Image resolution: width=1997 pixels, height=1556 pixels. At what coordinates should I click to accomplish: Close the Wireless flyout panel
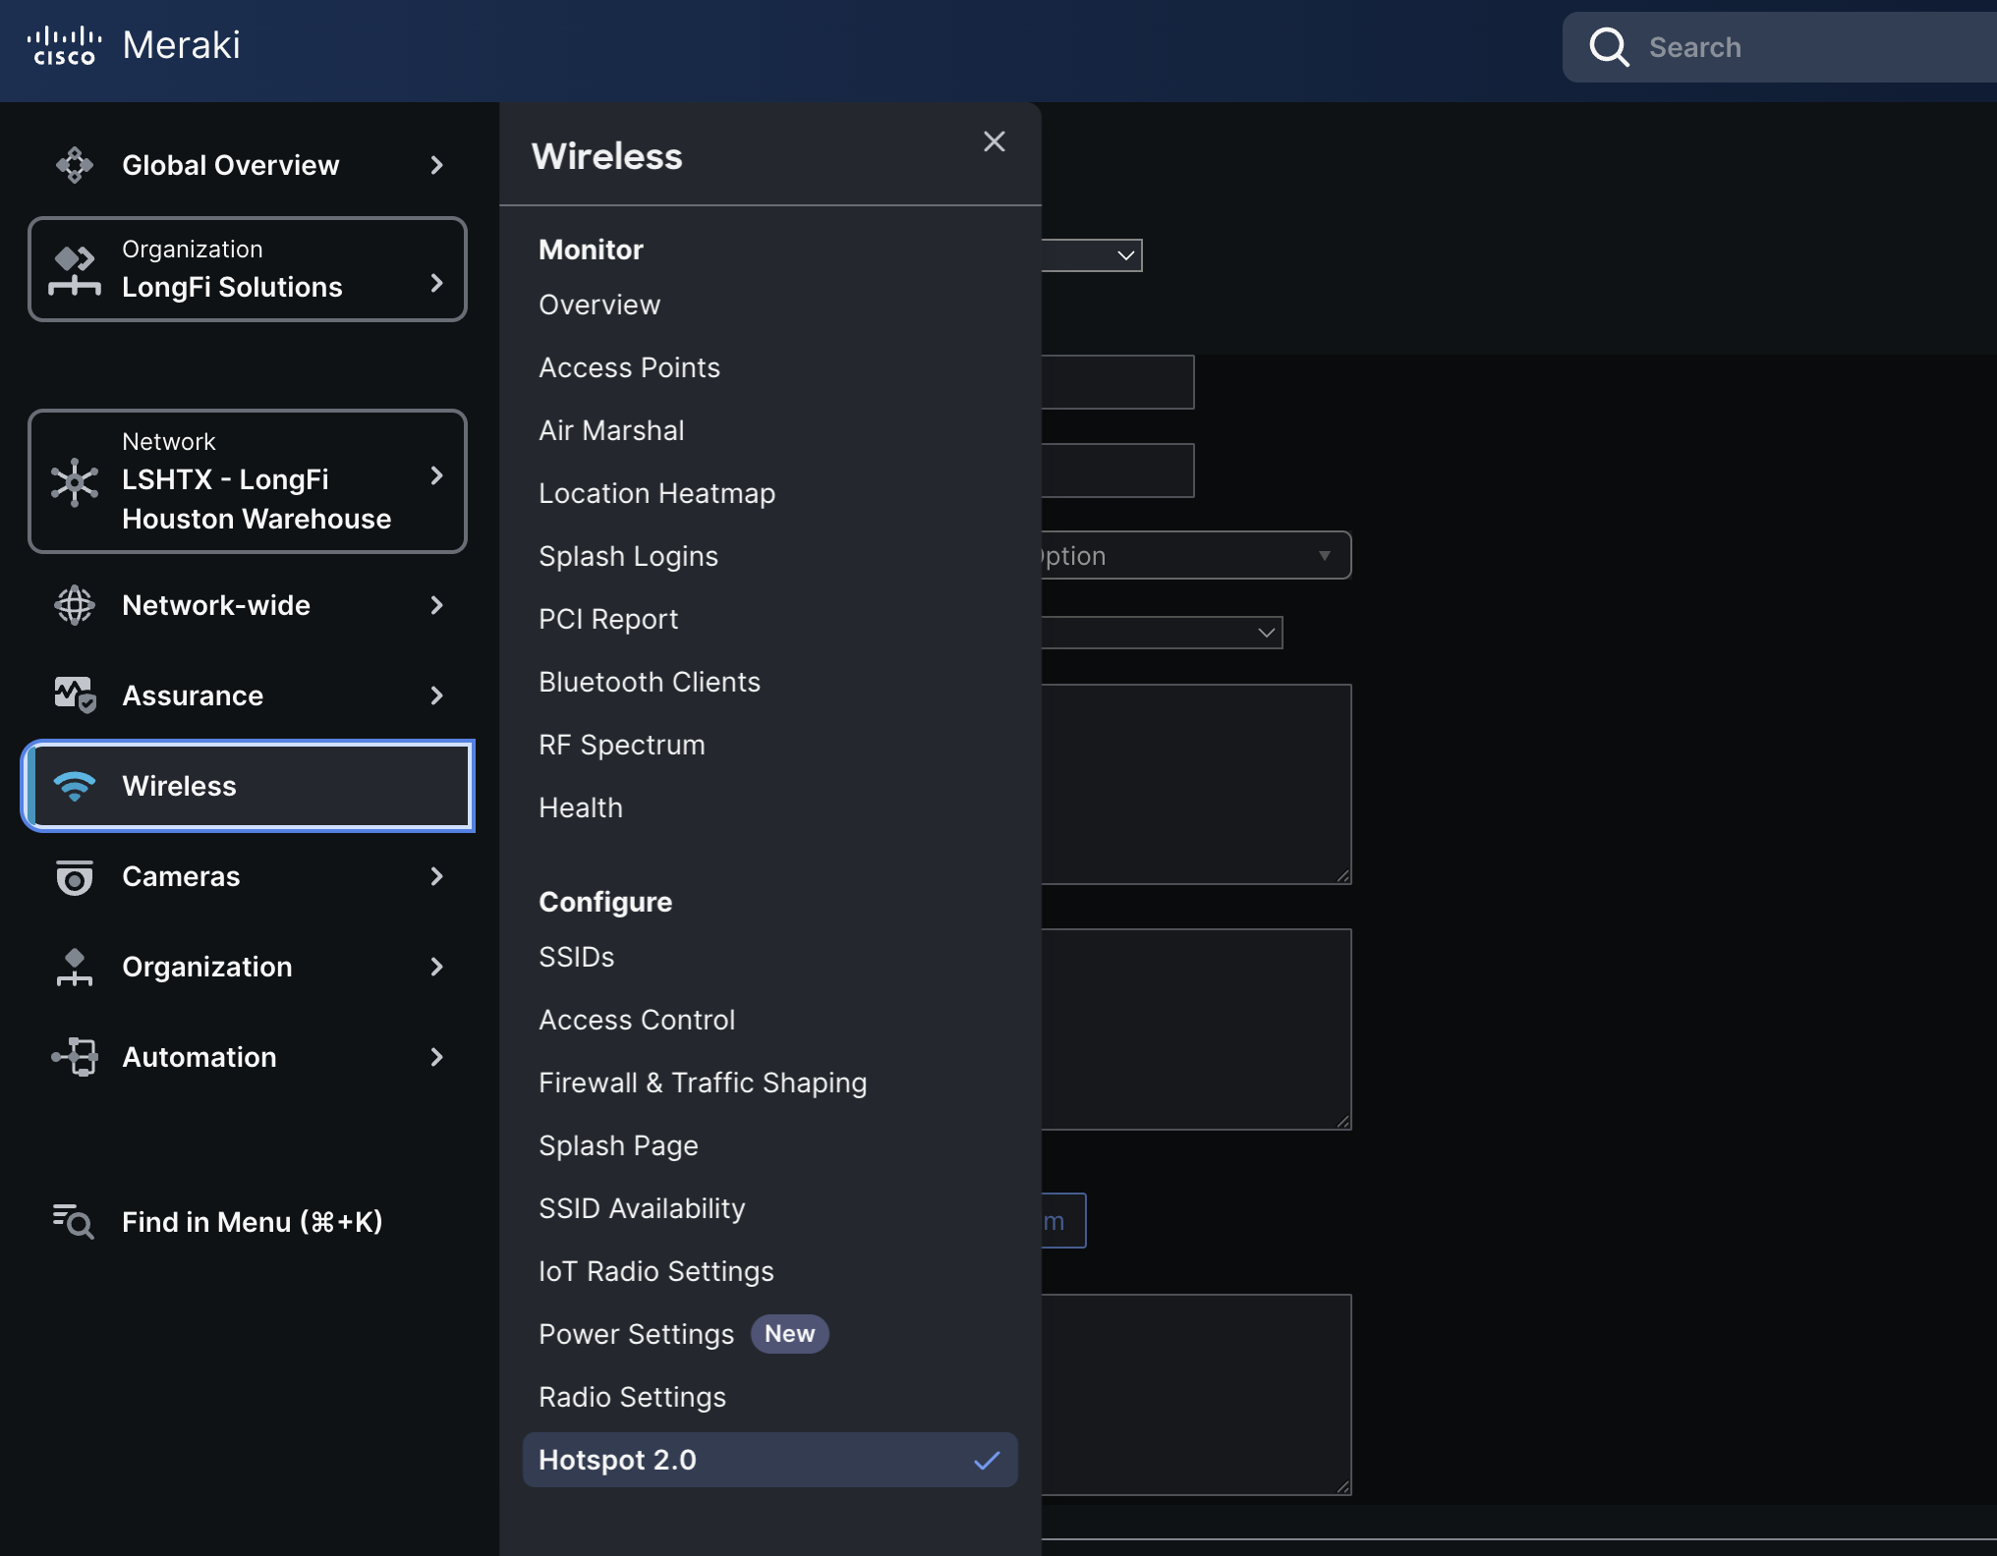pos(995,141)
